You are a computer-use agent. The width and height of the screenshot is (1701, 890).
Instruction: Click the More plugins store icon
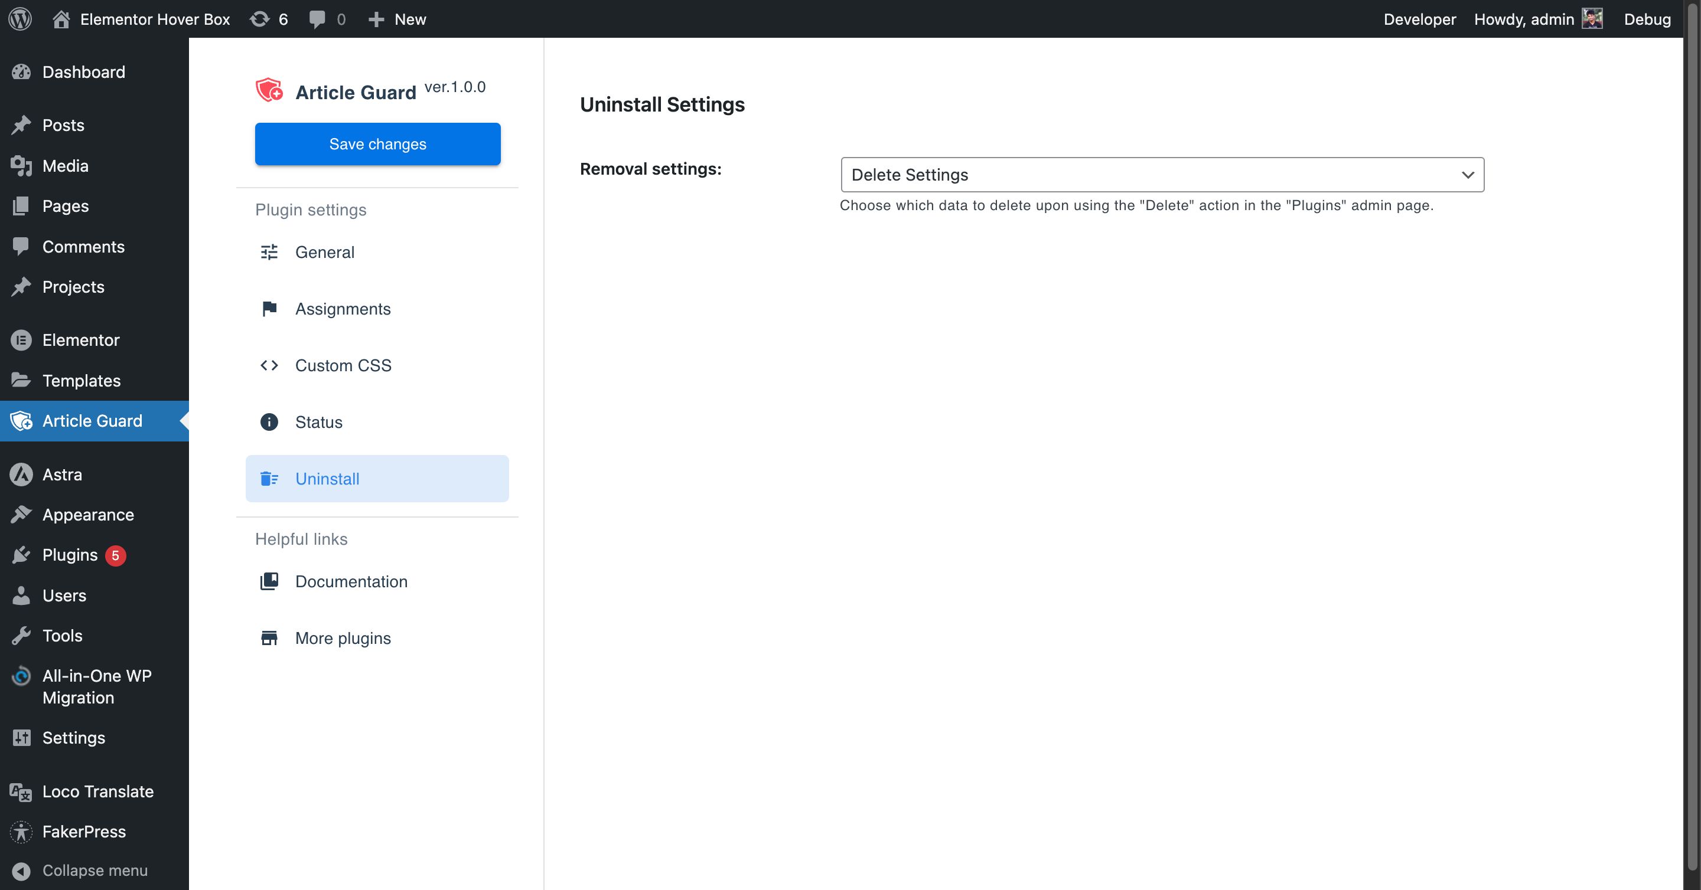(x=269, y=638)
